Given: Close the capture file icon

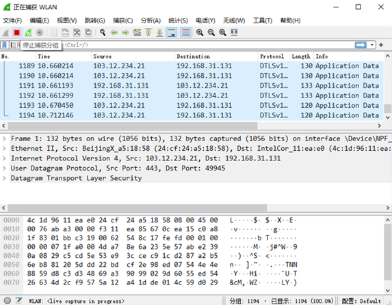Looking at the screenshot, I should pos(77,33).
